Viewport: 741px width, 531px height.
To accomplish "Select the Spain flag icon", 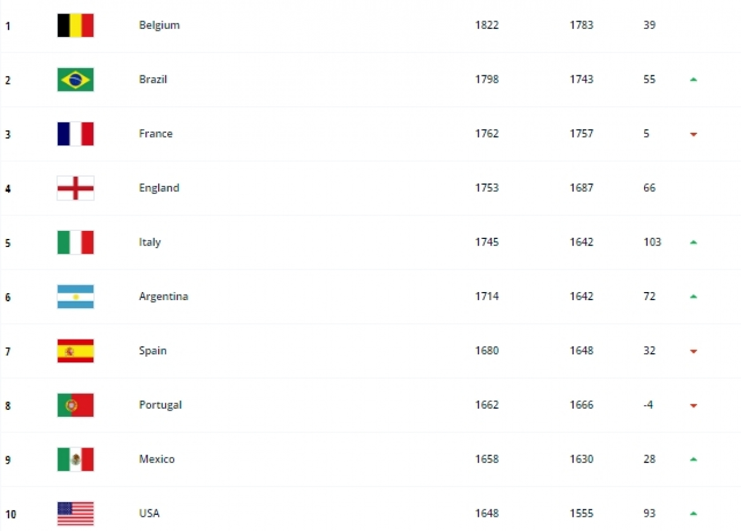I will (75, 351).
